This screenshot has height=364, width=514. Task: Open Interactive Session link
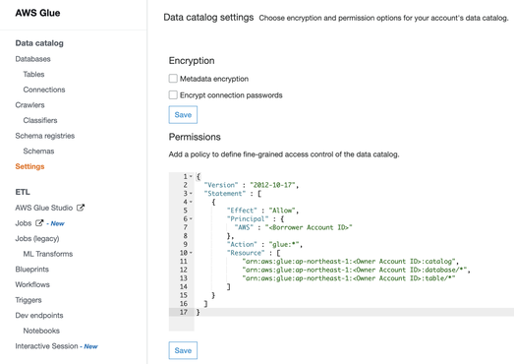[x=46, y=346]
